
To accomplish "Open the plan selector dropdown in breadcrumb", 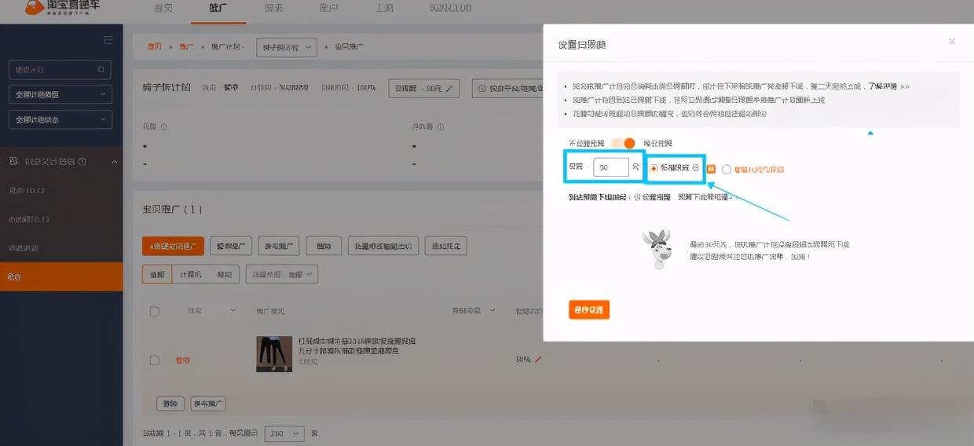I will (x=287, y=47).
